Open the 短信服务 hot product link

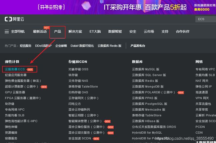click(x=26, y=46)
